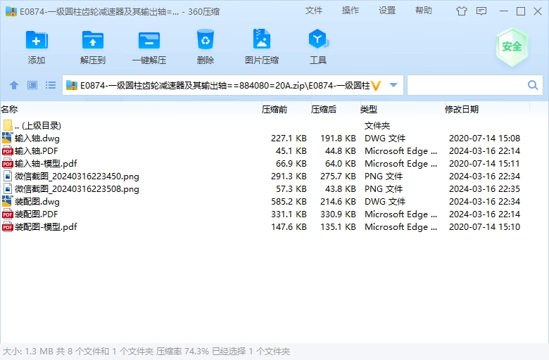Open the 文件 menu
The height and width of the screenshot is (360, 549).
tap(313, 11)
